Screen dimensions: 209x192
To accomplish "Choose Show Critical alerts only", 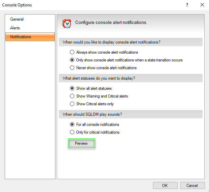I will coord(72,104).
